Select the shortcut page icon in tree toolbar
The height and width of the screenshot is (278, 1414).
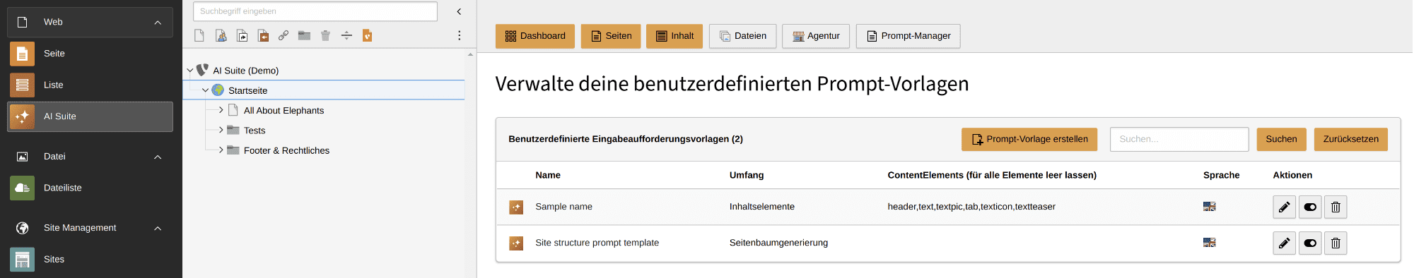click(x=242, y=35)
